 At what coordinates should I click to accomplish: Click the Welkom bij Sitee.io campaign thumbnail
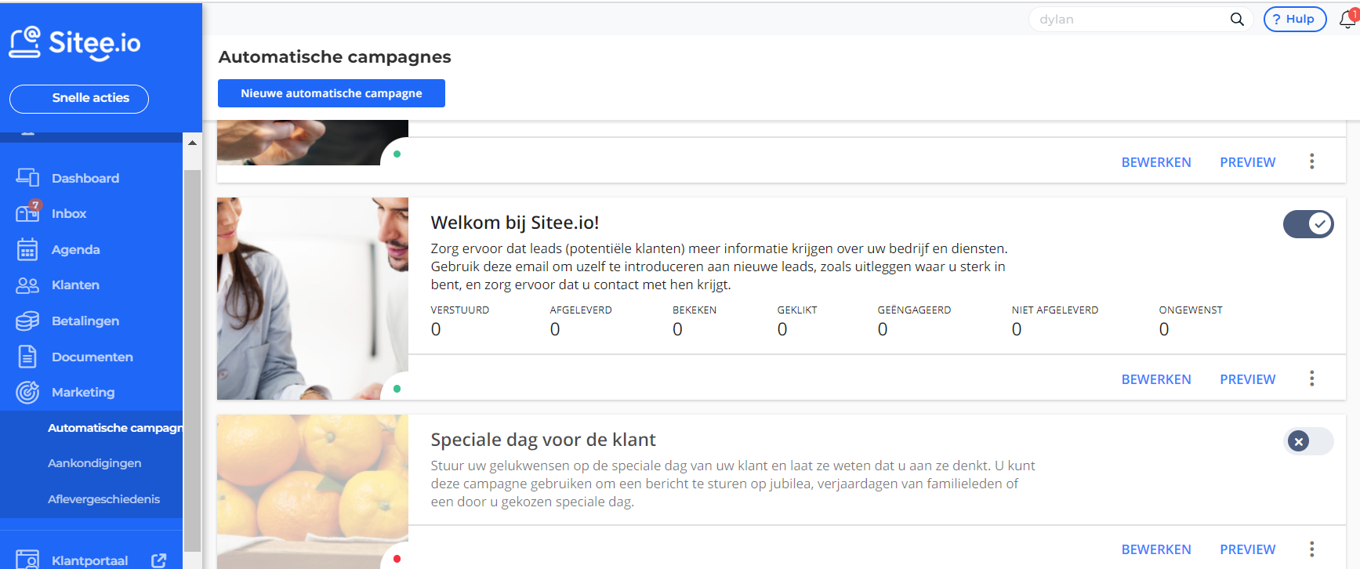pyautogui.click(x=313, y=299)
